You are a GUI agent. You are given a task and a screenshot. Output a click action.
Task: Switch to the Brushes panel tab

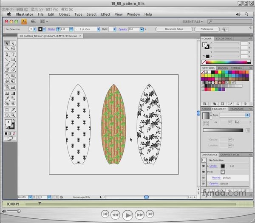tap(223, 68)
